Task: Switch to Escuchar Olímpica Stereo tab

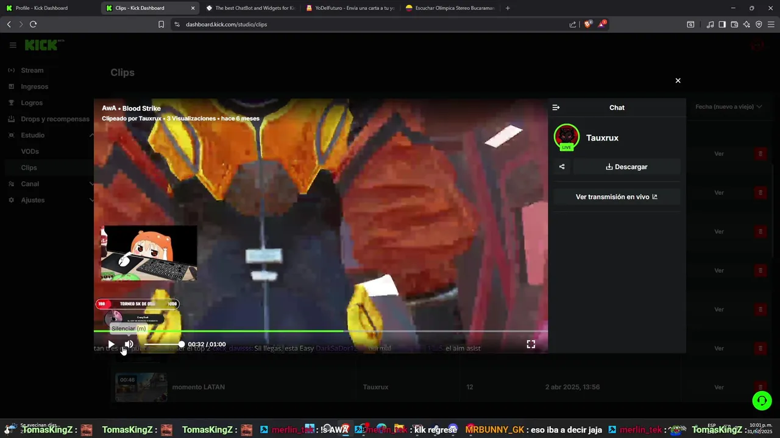Action: click(x=450, y=8)
